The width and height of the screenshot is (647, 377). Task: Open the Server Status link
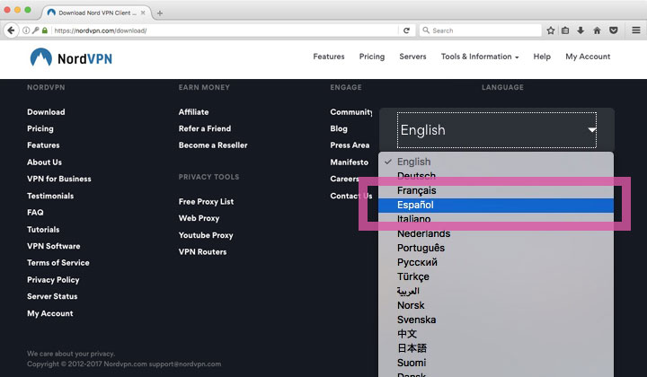(x=52, y=296)
